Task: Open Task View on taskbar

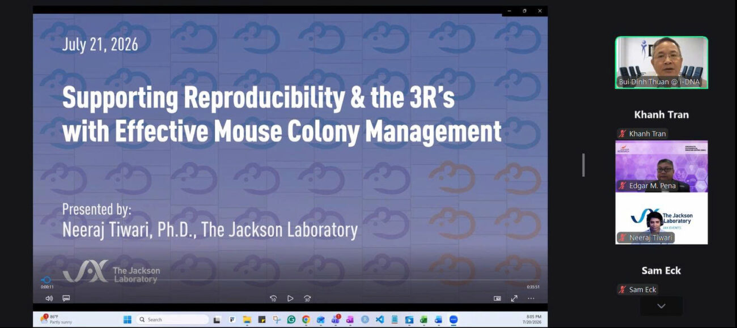Action: pyautogui.click(x=217, y=320)
